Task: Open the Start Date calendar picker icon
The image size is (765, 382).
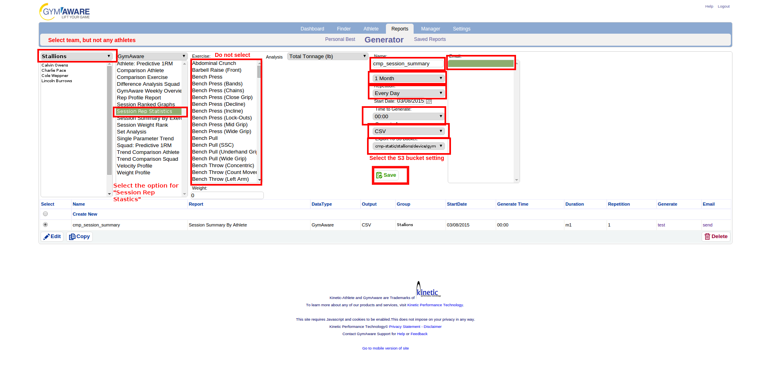Action: click(428, 101)
